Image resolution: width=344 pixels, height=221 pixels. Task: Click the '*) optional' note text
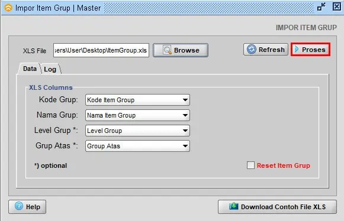point(51,165)
